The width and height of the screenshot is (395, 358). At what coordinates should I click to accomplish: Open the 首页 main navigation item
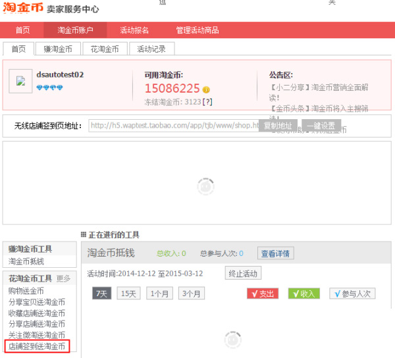22,30
